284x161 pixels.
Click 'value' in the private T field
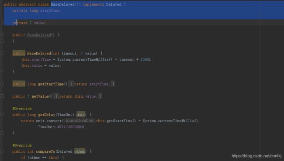point(39,23)
